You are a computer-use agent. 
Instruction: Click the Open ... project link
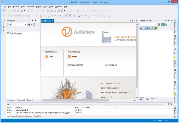click(x=73, y=56)
